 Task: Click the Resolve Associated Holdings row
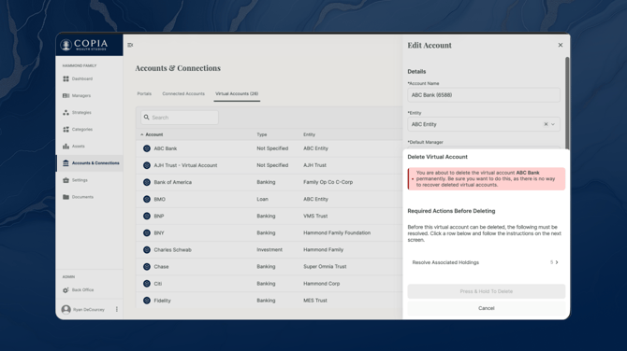point(487,262)
